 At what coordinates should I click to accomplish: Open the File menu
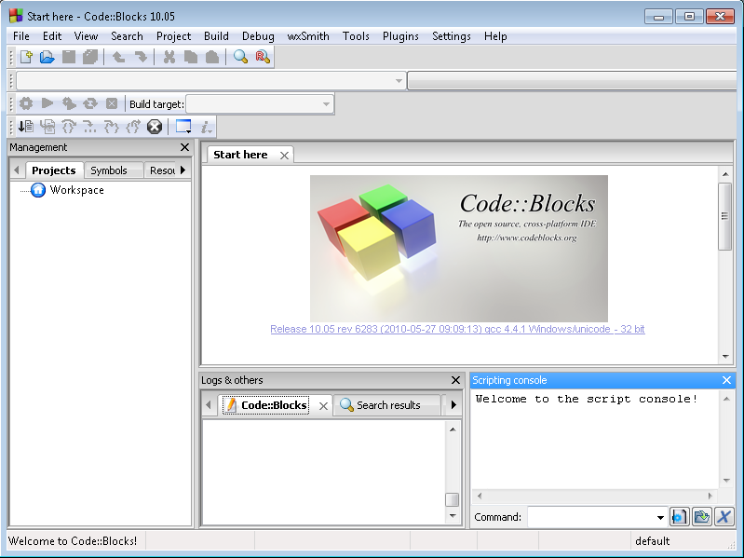21,36
